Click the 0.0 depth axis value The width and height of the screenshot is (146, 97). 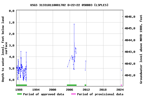pos(12,11)
